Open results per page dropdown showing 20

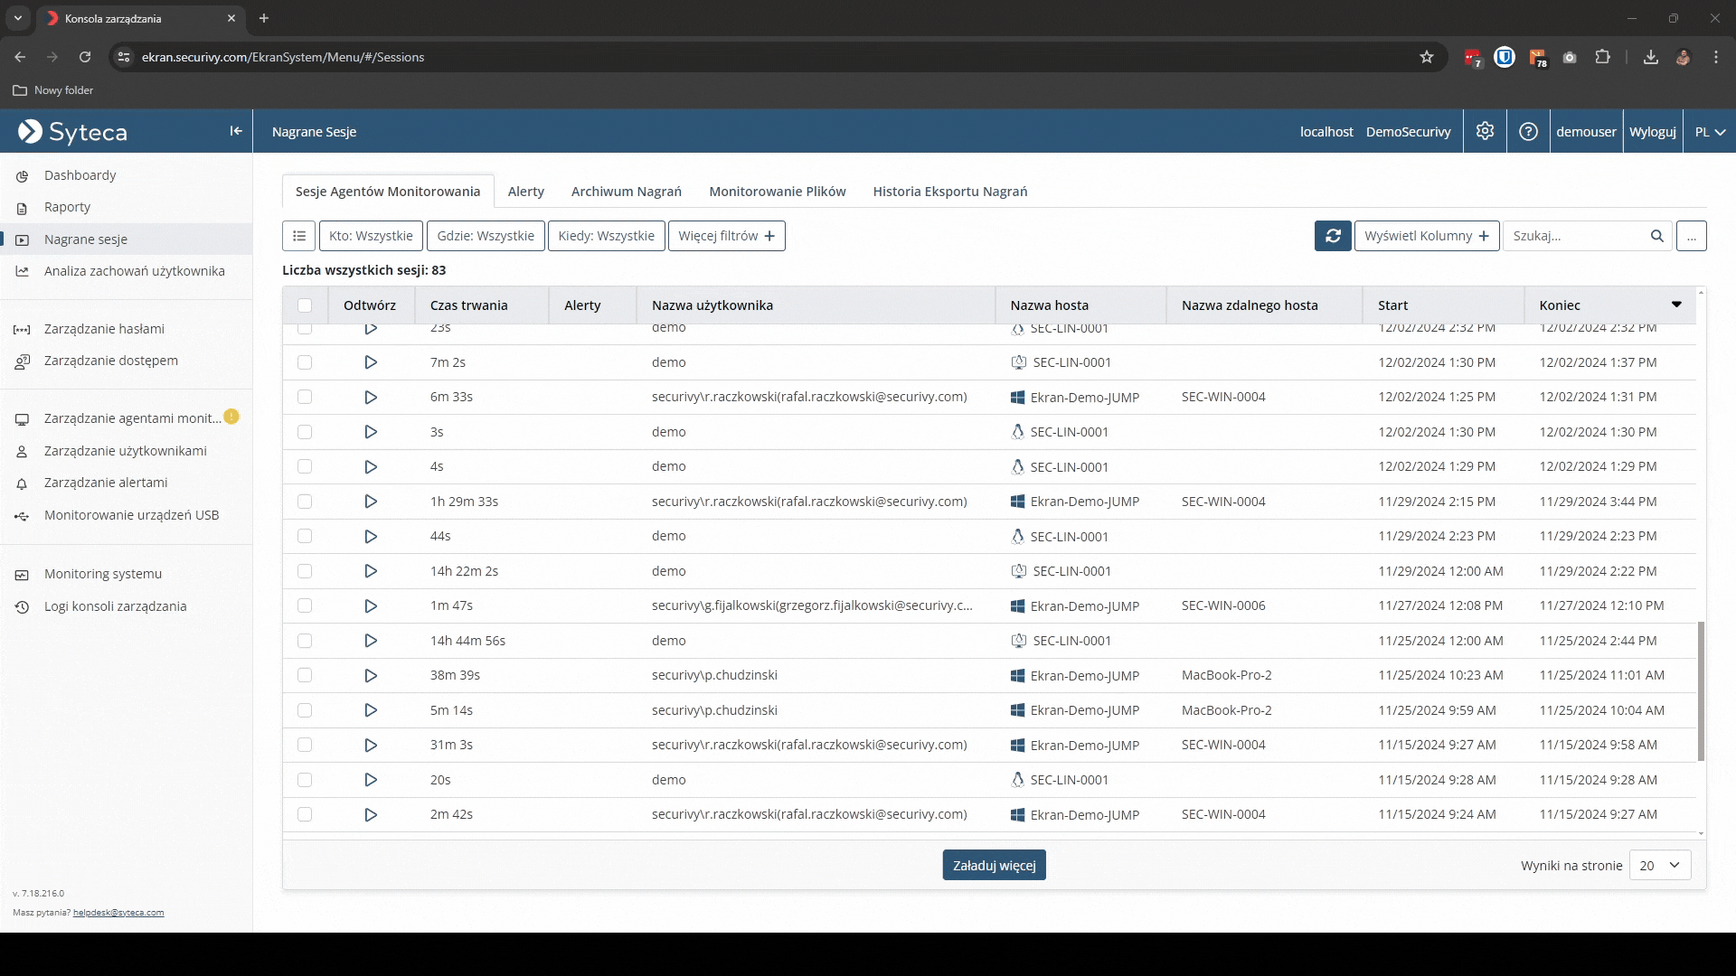[1659, 865]
